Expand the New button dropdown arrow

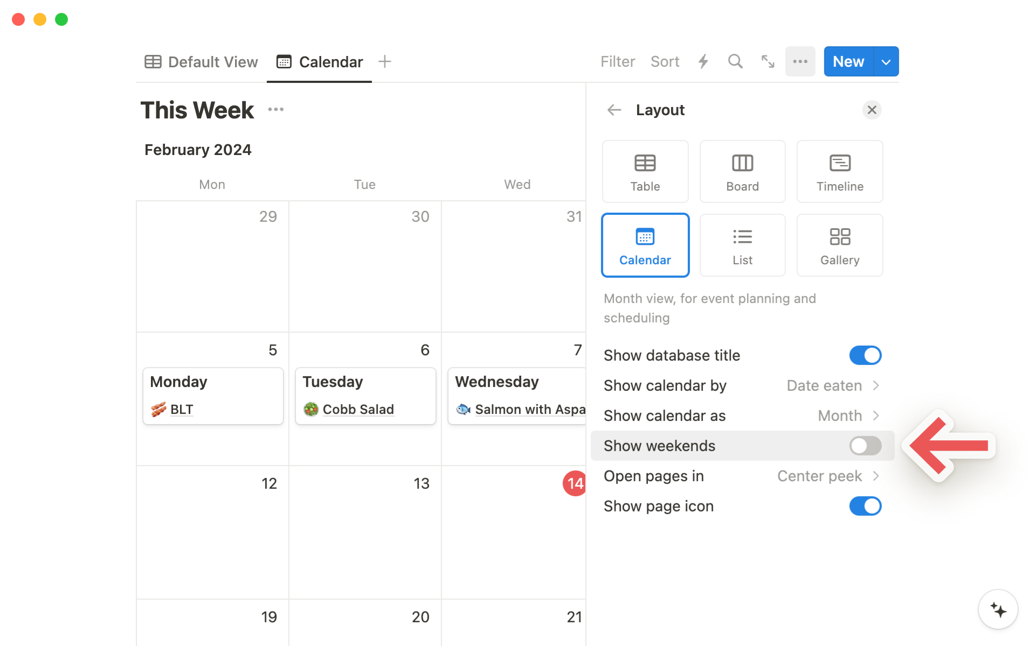886,61
